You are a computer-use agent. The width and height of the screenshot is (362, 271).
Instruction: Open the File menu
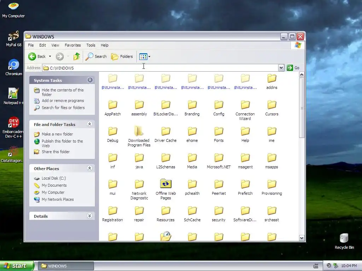31,45
